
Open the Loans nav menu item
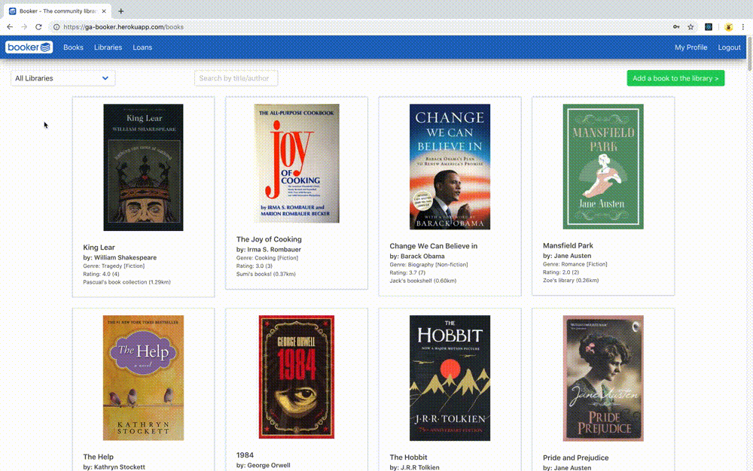[142, 47]
